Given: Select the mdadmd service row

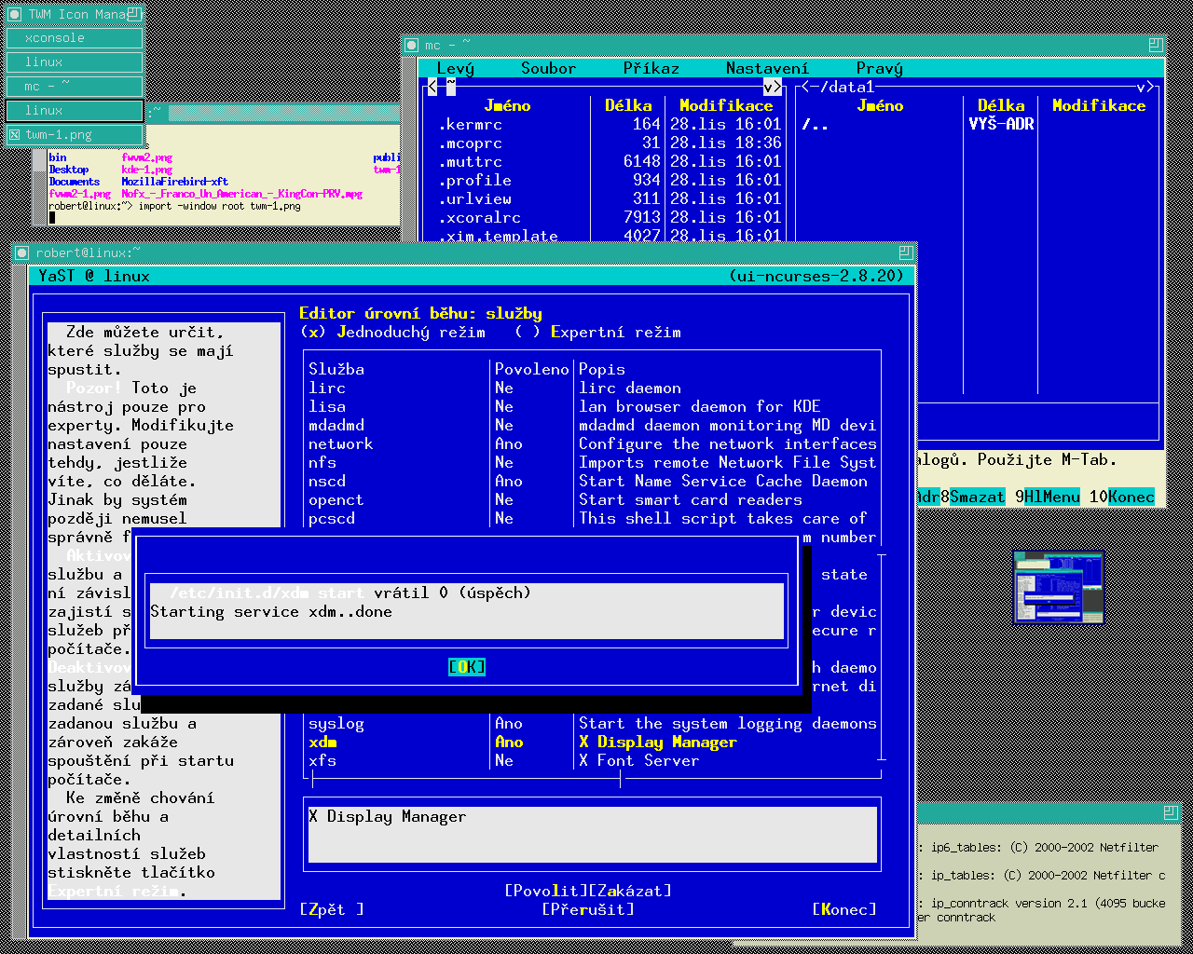Looking at the screenshot, I should tap(593, 425).
